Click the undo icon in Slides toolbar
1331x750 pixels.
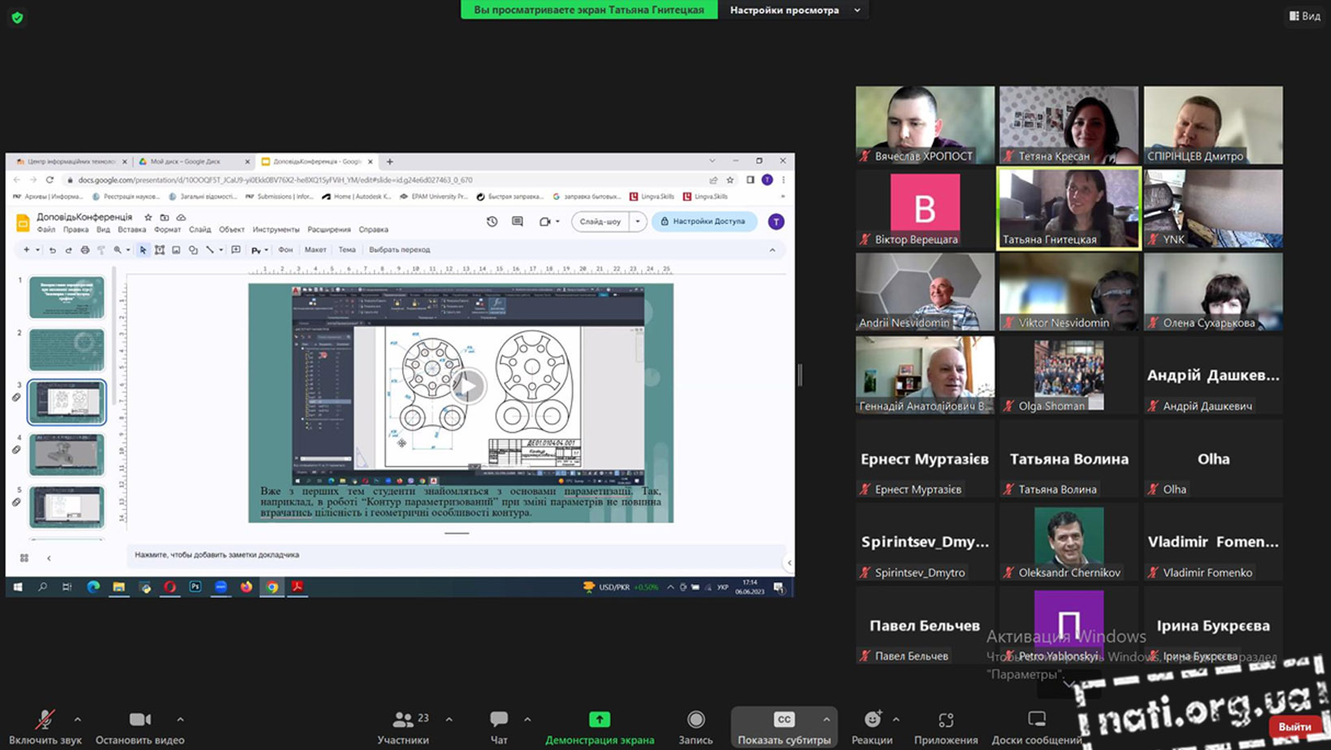point(52,250)
